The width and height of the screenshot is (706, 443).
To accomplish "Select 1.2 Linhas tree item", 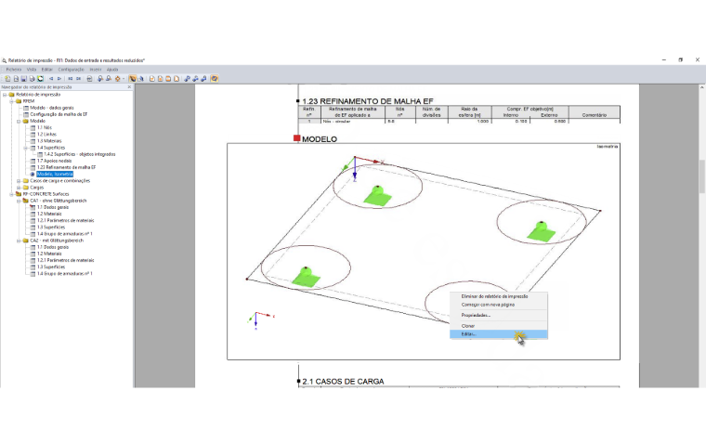I will 46,135.
